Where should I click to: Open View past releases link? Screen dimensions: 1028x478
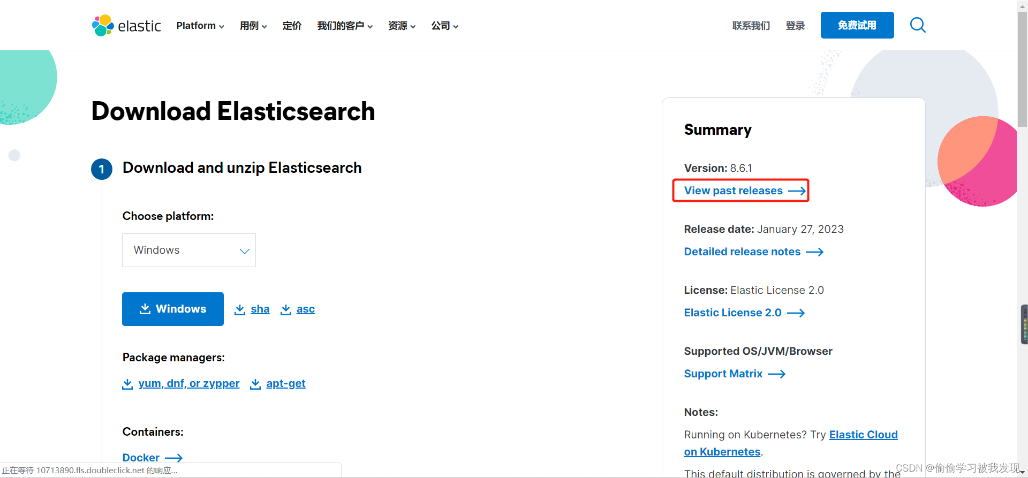734,191
